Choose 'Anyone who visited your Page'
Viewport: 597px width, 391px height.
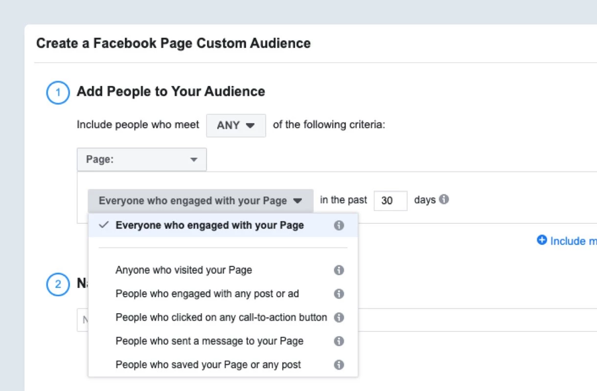coord(184,270)
